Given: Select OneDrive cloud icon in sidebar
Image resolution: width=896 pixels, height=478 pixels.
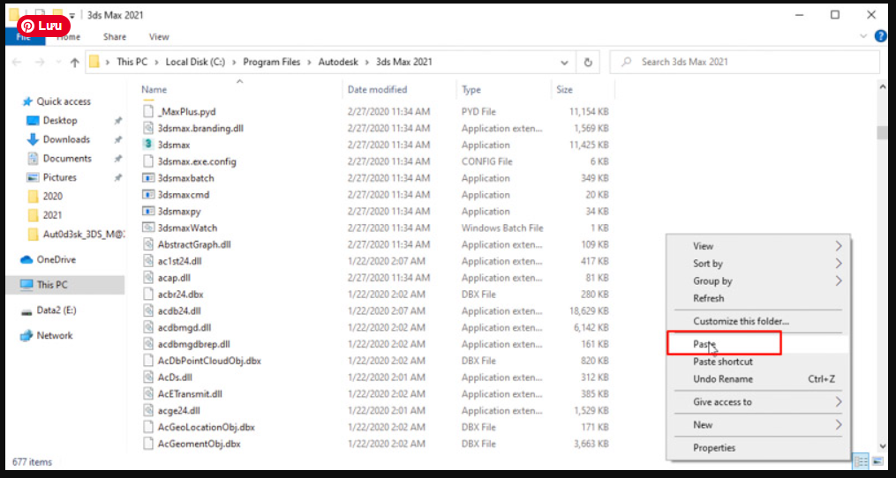Looking at the screenshot, I should (x=26, y=260).
